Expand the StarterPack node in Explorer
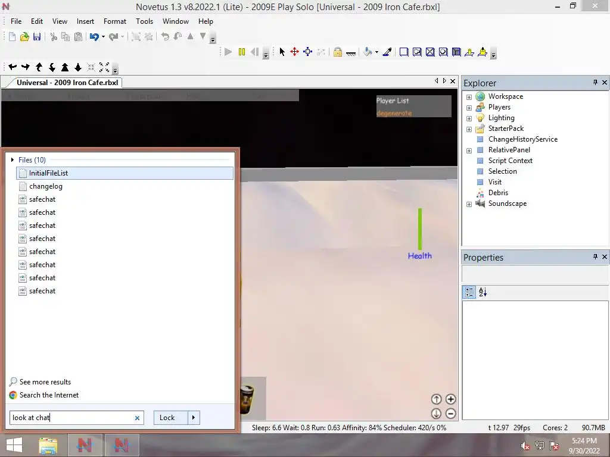 point(469,129)
